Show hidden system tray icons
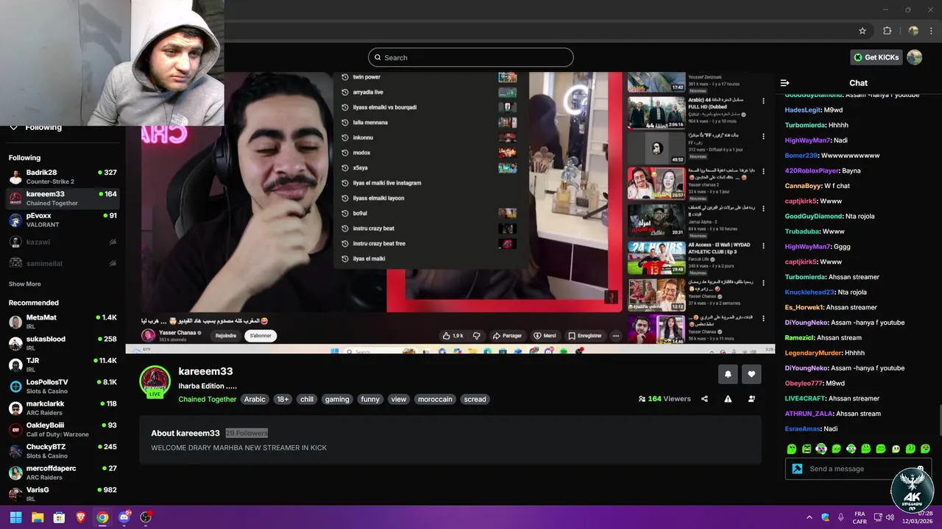The image size is (942, 529). pos(810,517)
